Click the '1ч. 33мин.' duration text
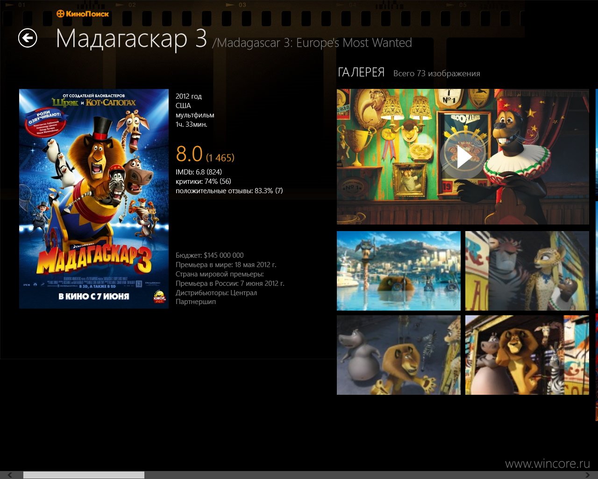The height and width of the screenshot is (479, 598). click(x=191, y=124)
